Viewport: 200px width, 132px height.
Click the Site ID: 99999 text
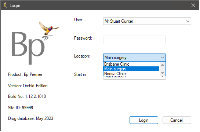click(21, 108)
